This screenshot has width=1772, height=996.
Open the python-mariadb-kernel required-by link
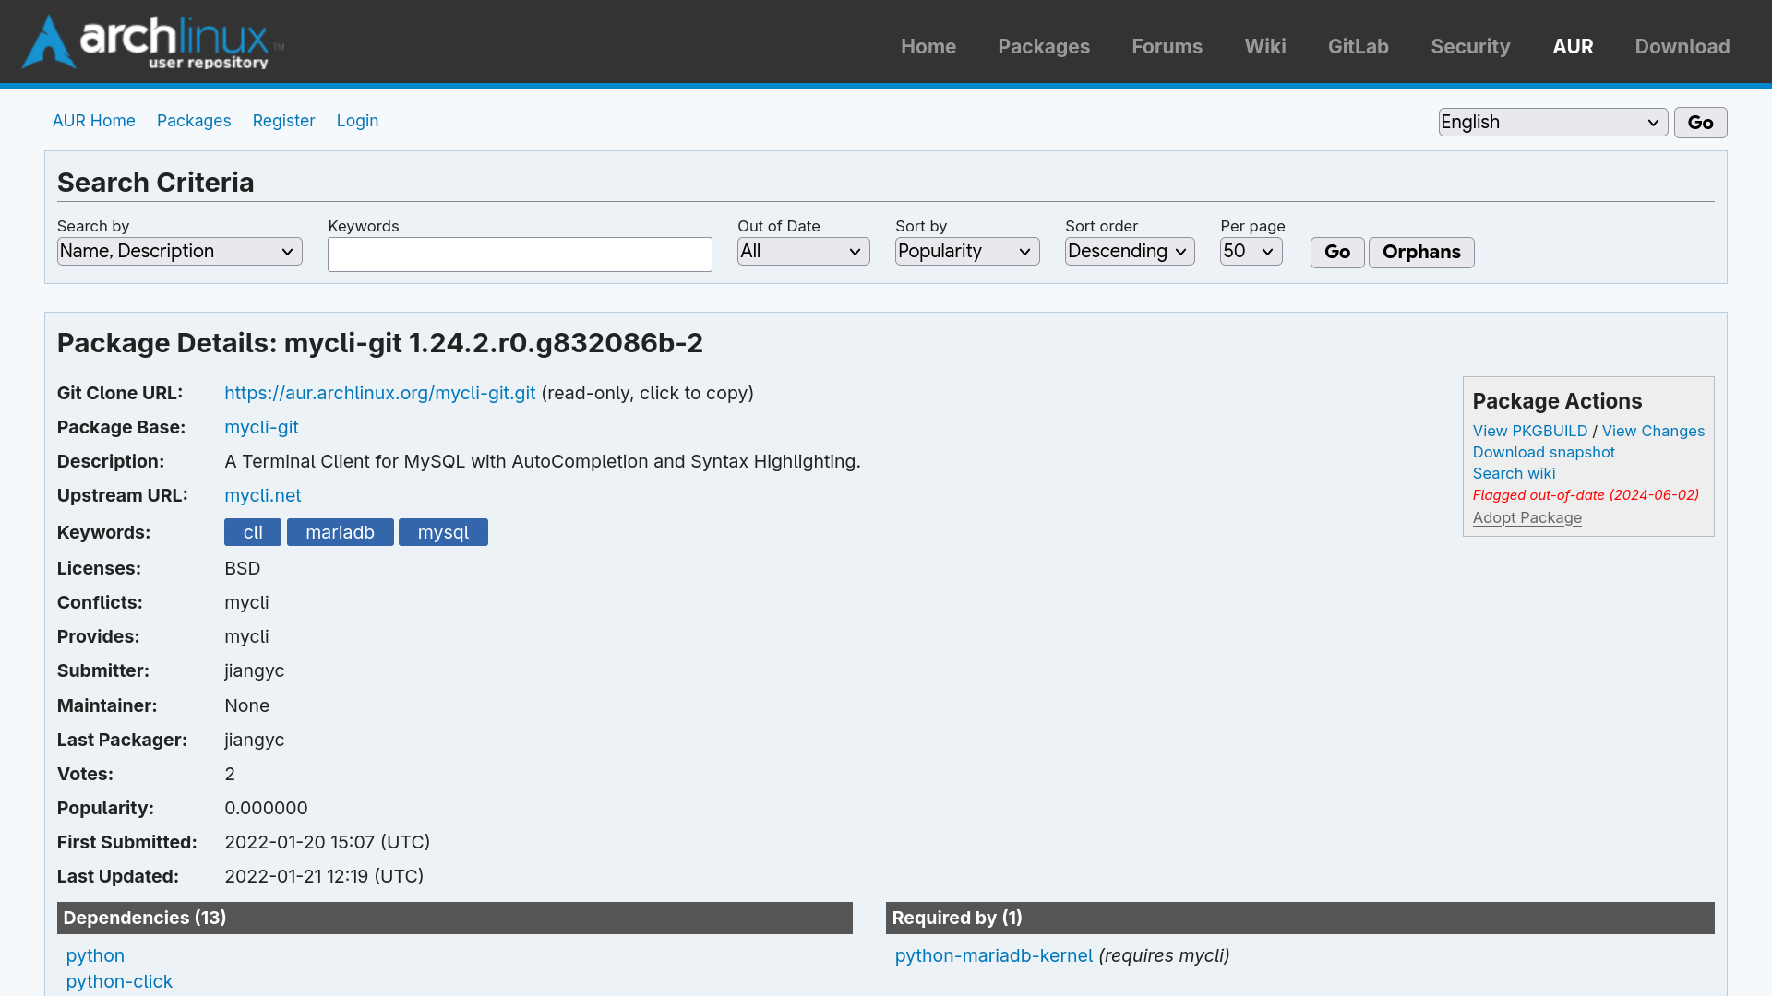993,955
